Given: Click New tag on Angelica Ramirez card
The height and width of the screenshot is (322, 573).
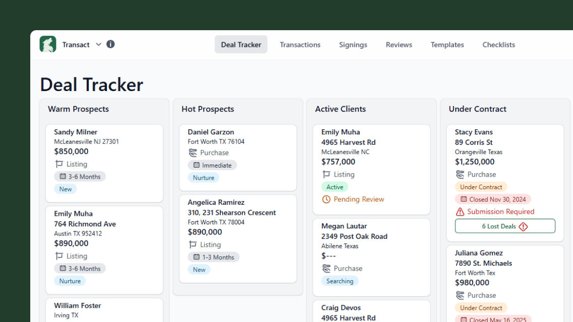Looking at the screenshot, I should point(199,270).
